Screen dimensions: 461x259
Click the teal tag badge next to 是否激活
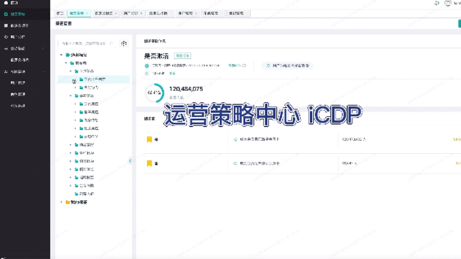pyautogui.click(x=182, y=56)
